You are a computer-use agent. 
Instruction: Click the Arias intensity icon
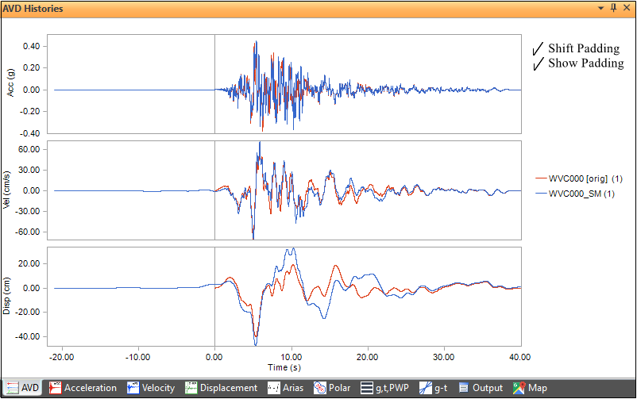(x=273, y=388)
